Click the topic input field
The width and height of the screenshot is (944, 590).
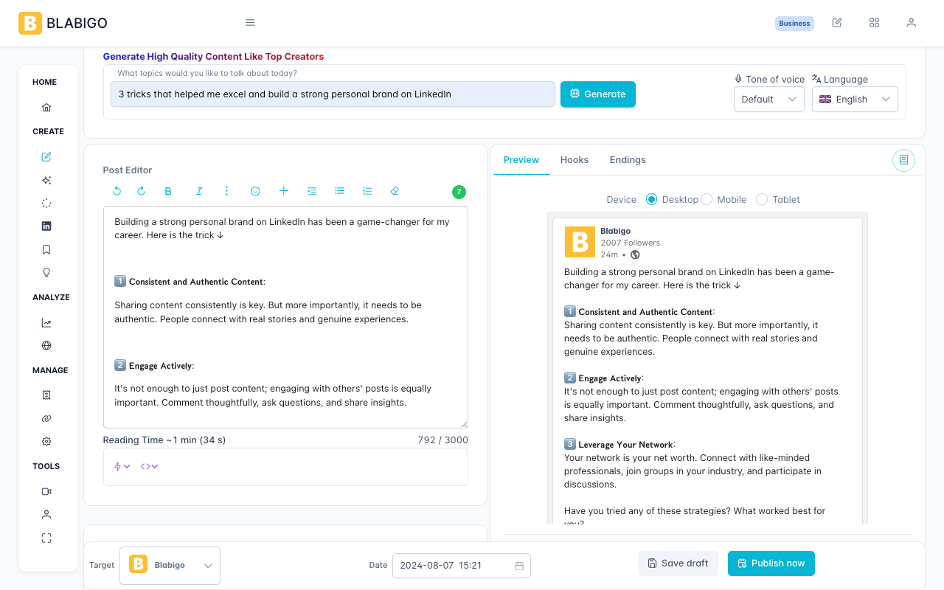coord(333,94)
